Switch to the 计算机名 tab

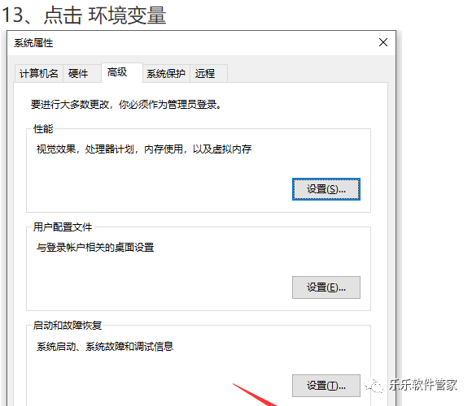tap(39, 73)
